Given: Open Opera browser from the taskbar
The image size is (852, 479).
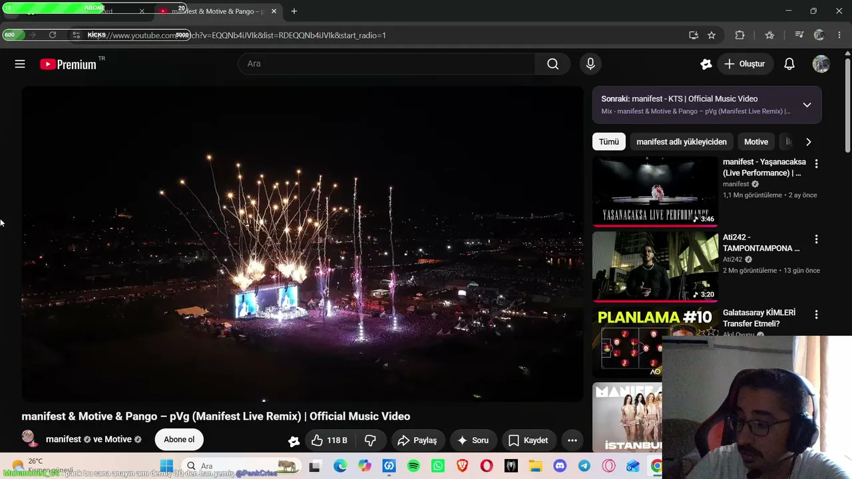Looking at the screenshot, I should tap(487, 466).
